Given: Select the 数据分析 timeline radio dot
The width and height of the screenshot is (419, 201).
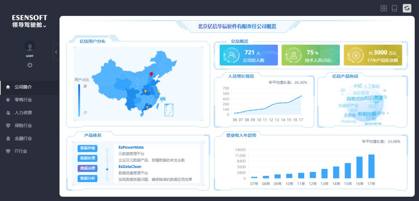Looking at the screenshot, I should [x=107, y=179].
